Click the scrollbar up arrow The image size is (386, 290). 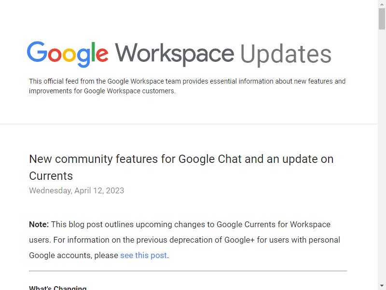382,4
